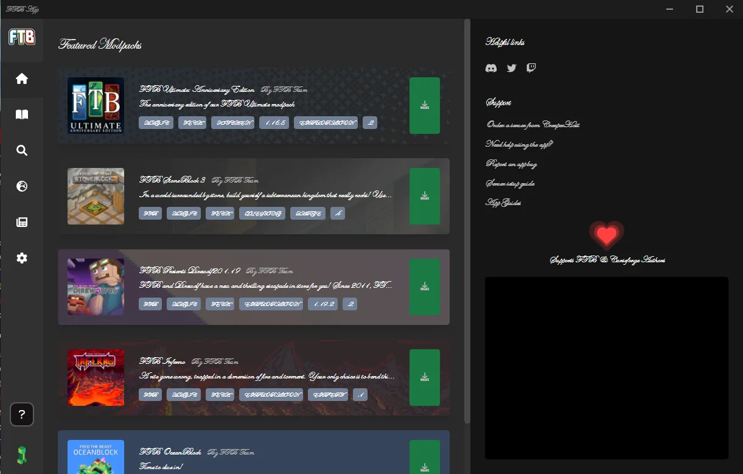This screenshot has width=743, height=474.
Task: Open the Twitch link icon
Action: click(531, 68)
